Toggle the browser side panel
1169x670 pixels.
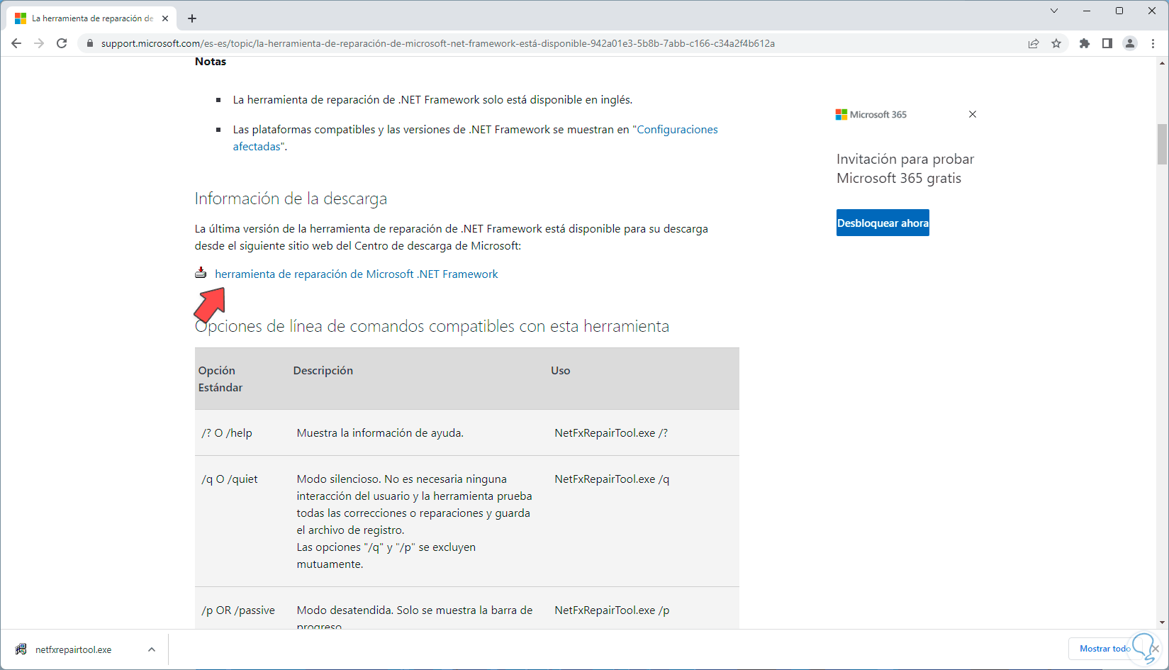click(1107, 43)
